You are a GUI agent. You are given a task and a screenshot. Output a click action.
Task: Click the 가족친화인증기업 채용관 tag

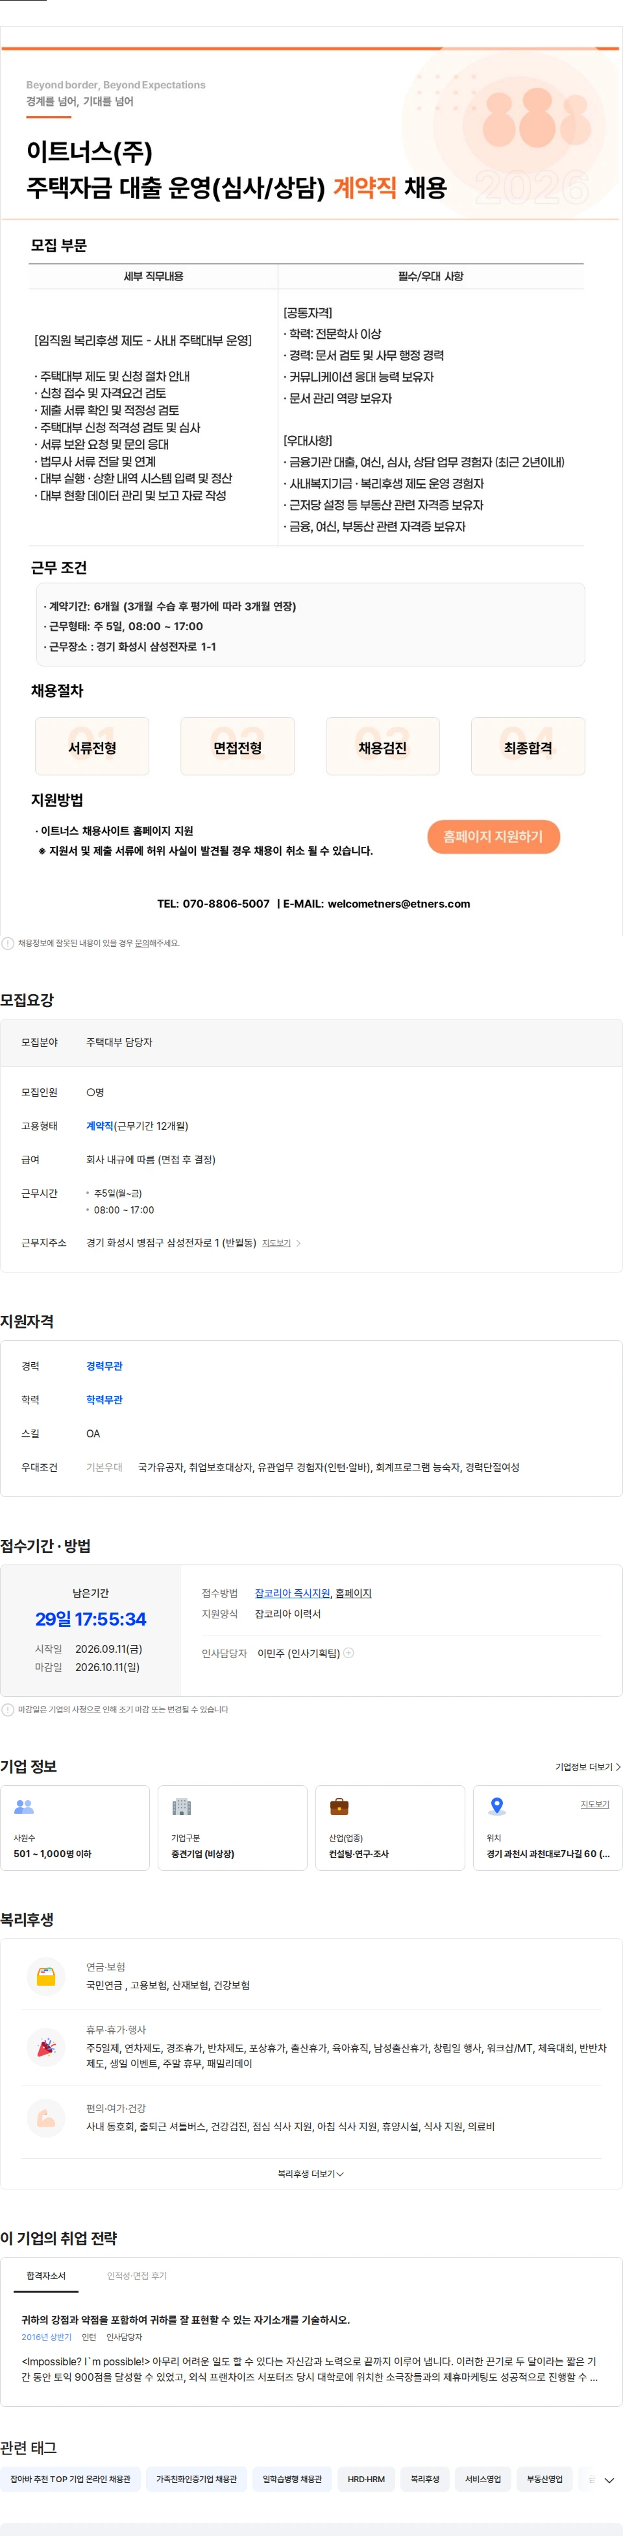[197, 2479]
